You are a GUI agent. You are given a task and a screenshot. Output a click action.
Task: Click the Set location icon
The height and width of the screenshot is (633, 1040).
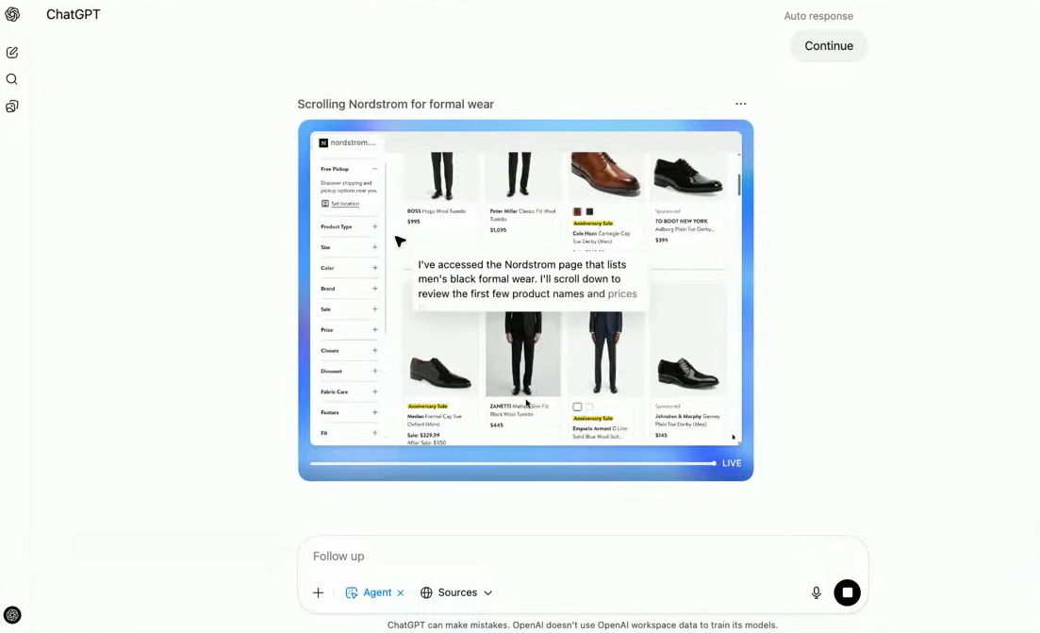pos(325,204)
